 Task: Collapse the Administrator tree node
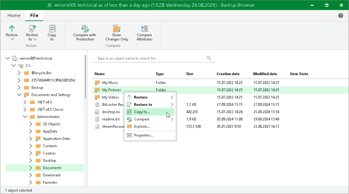[x=25, y=116]
